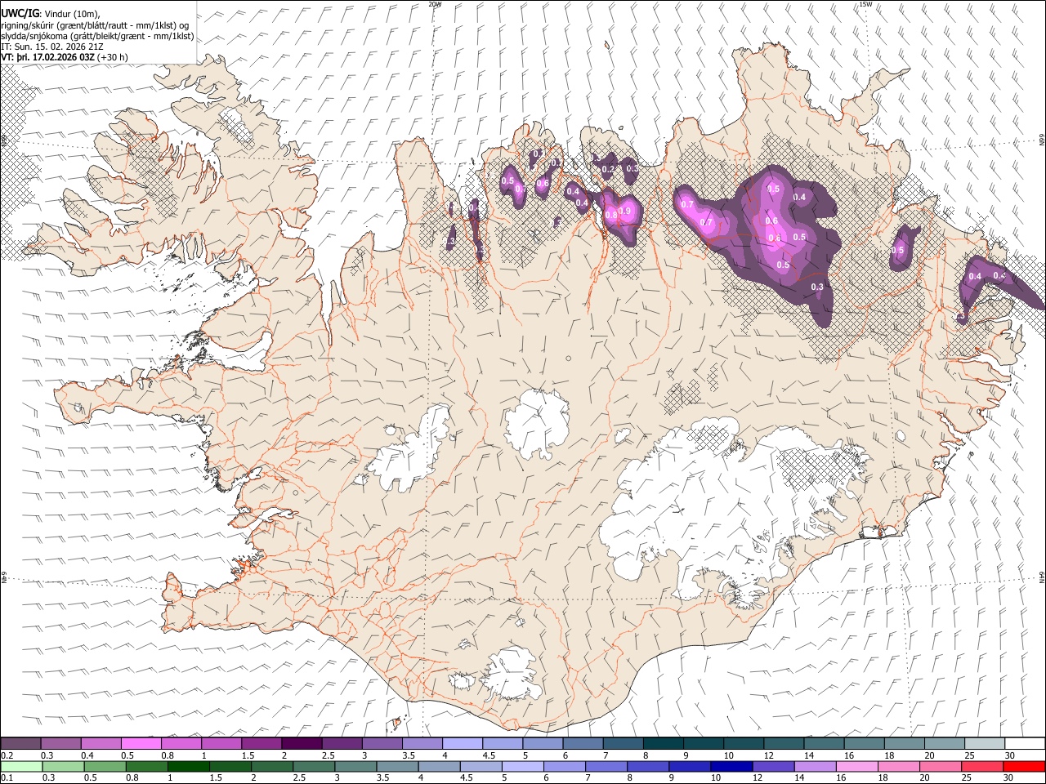This screenshot has height=784, width=1046.
Task: Click 'IT: Sun. 15. 02. 2026 21Z' text
Action: [x=52, y=47]
